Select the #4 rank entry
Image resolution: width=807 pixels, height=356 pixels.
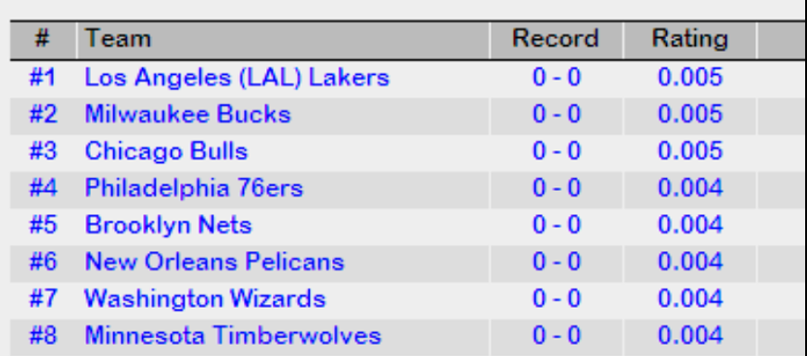point(43,188)
